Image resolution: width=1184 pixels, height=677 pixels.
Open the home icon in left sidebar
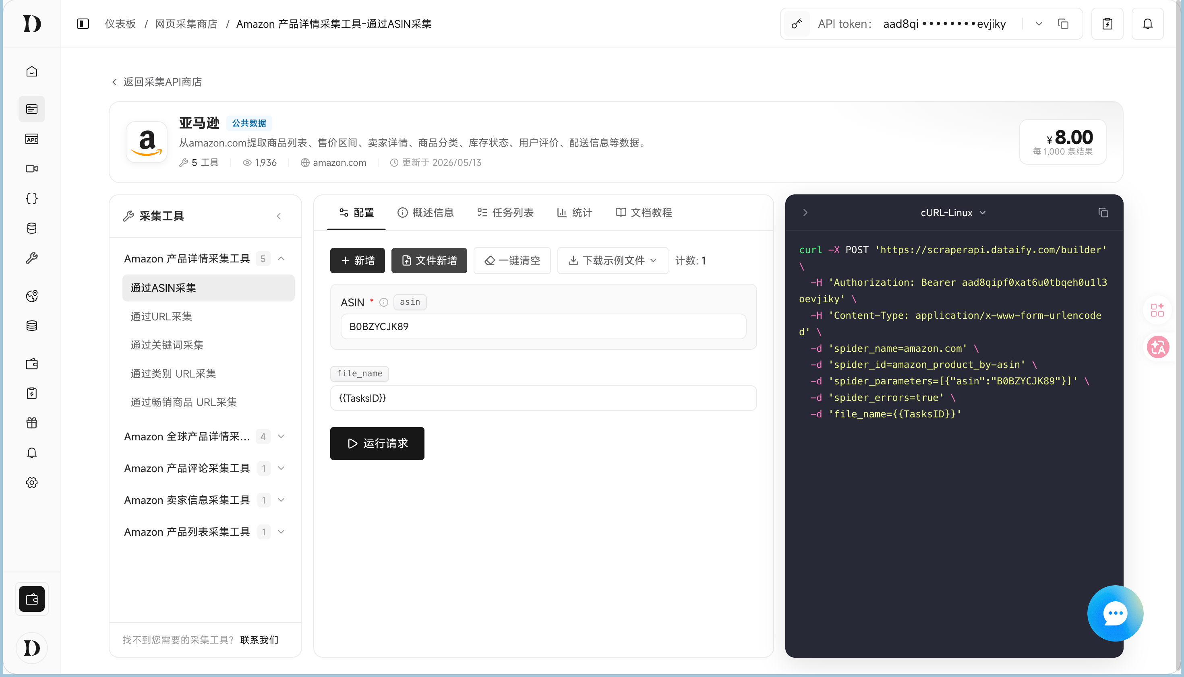tap(32, 72)
